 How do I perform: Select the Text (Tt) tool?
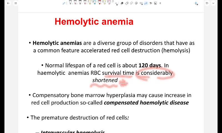point(151,3)
